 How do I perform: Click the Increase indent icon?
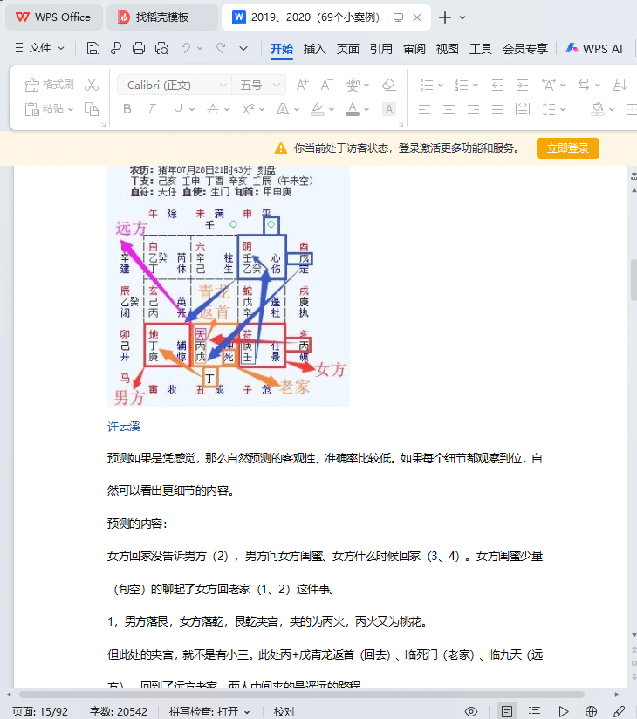click(x=523, y=85)
